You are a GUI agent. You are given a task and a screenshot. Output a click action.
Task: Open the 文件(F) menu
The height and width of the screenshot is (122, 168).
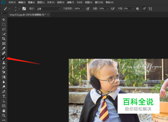coord(12,2)
